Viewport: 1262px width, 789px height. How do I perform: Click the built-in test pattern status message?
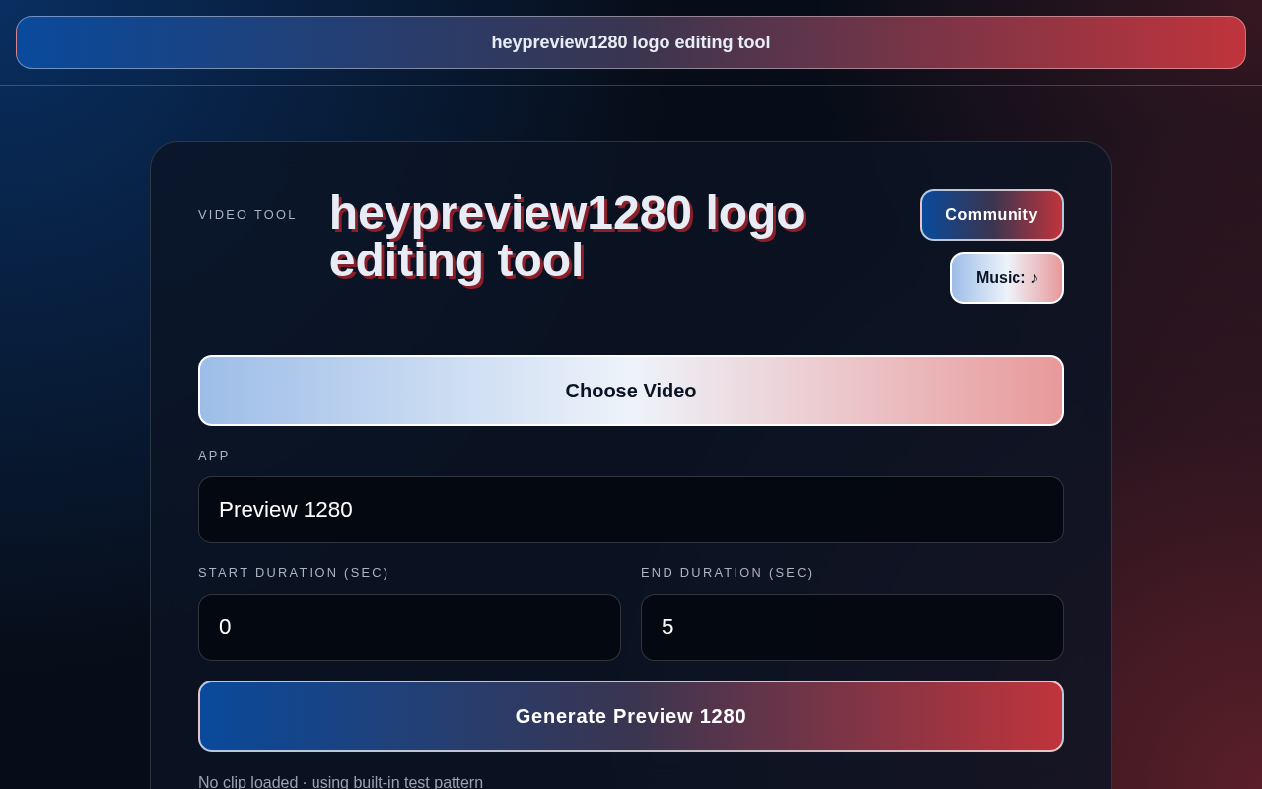click(x=397, y=782)
